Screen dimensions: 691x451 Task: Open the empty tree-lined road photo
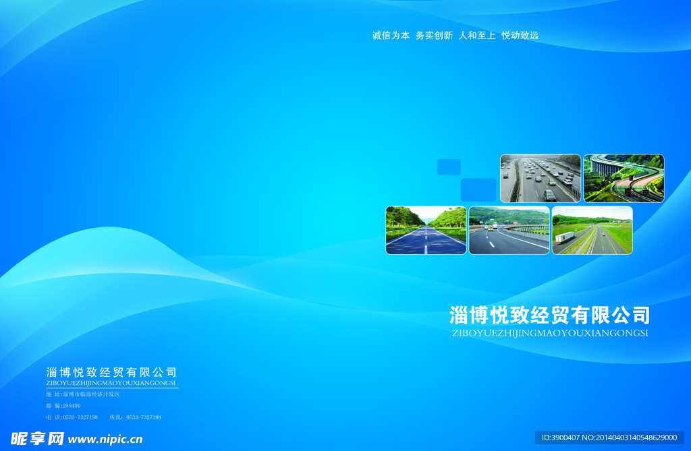[426, 231]
